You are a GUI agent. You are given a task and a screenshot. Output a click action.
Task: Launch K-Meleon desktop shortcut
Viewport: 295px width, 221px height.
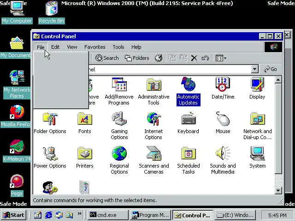[x=17, y=151]
